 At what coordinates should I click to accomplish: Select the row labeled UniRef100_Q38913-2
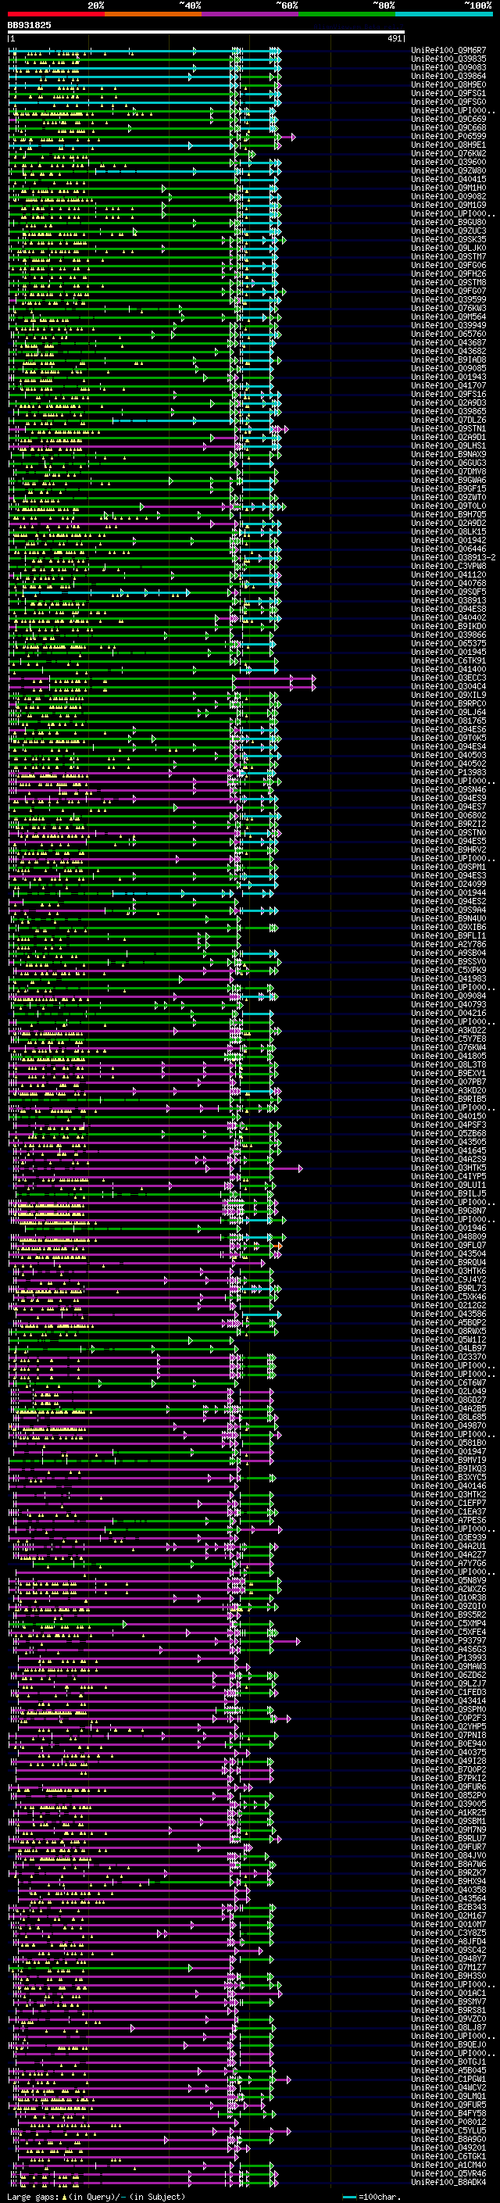pos(453,558)
